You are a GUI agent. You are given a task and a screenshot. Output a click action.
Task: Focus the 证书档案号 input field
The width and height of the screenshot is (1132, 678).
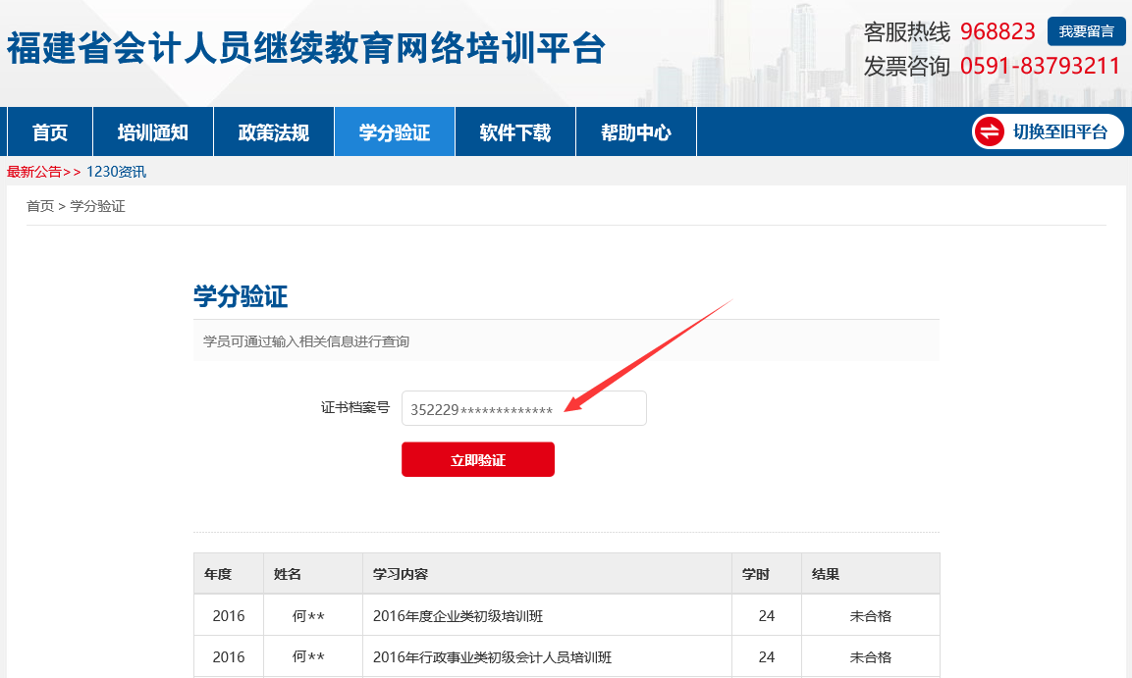(523, 409)
